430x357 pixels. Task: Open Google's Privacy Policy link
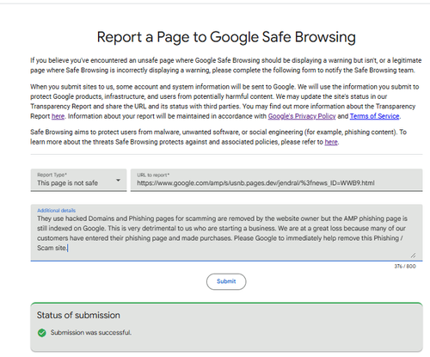coord(302,116)
